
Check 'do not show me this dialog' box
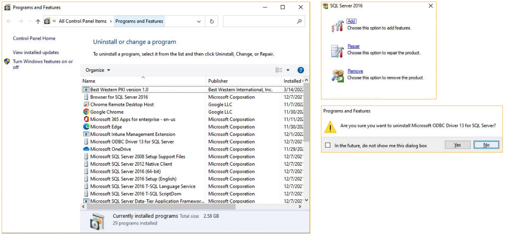(328, 145)
